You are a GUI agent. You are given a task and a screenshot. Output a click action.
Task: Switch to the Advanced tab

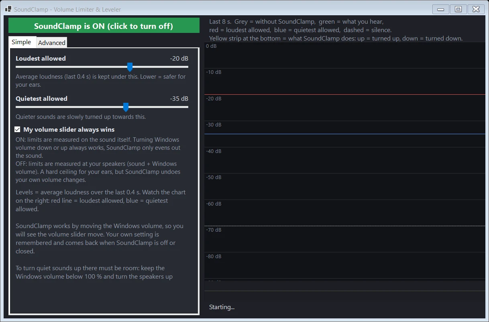(x=52, y=43)
